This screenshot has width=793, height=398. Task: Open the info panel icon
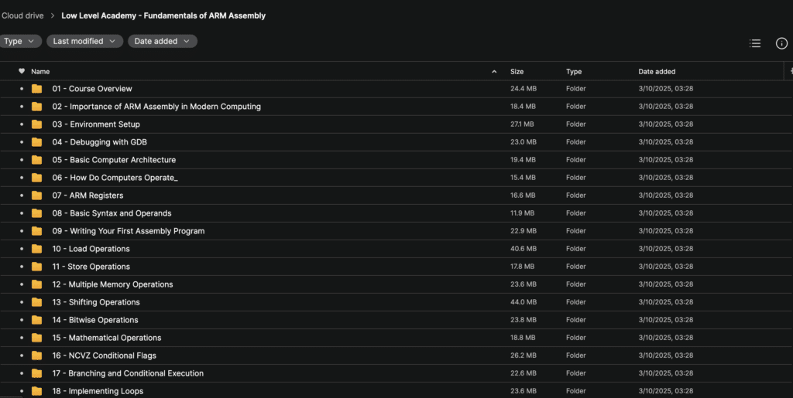tap(781, 43)
